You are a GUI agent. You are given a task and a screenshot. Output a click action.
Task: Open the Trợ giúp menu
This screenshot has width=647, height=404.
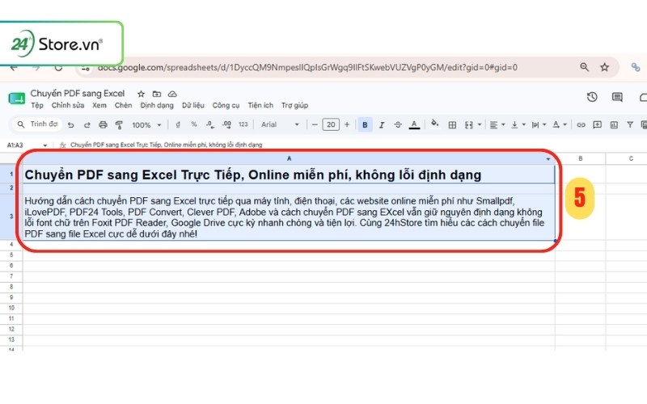pos(294,106)
